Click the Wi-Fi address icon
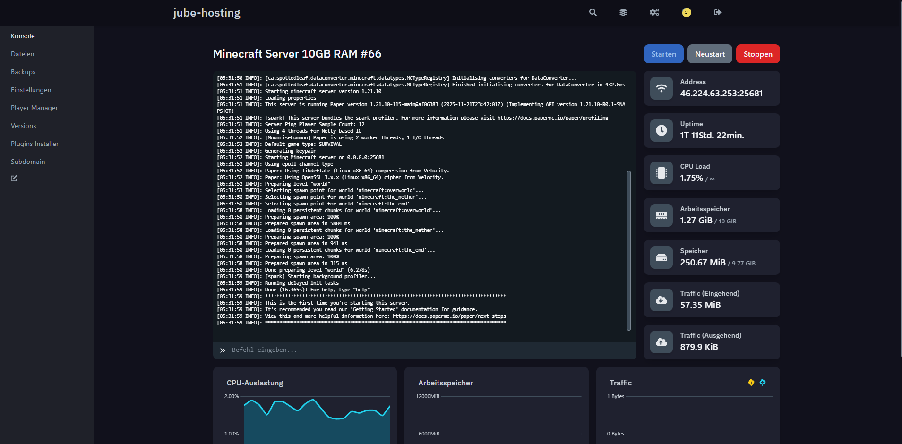This screenshot has width=902, height=444. pos(661,88)
